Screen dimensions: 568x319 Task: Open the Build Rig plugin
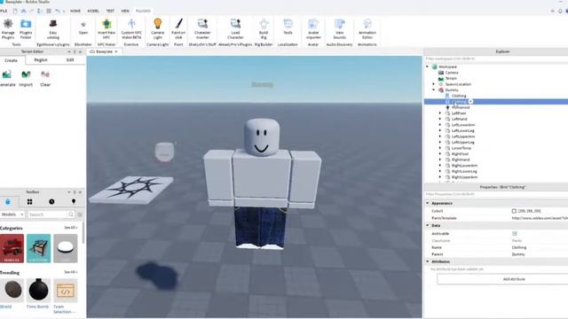tap(264, 29)
